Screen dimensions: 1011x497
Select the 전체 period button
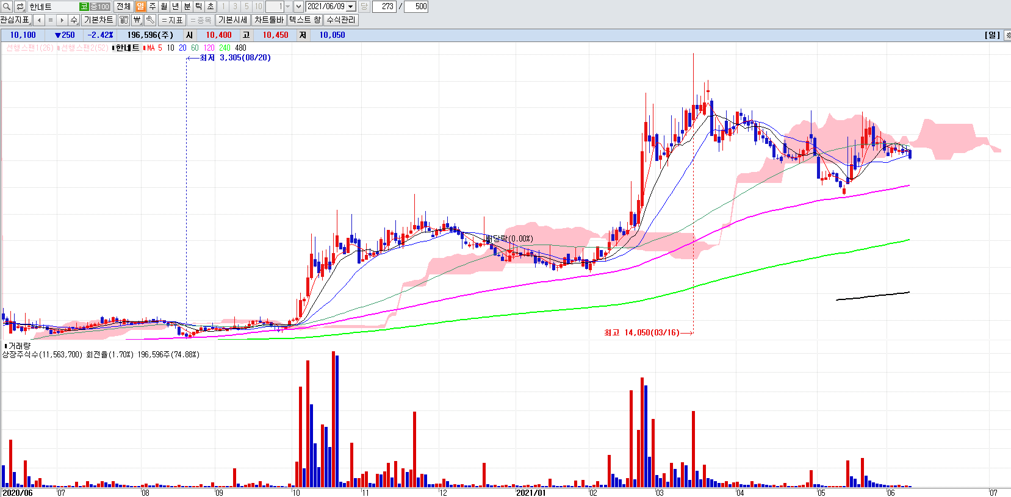123,6
